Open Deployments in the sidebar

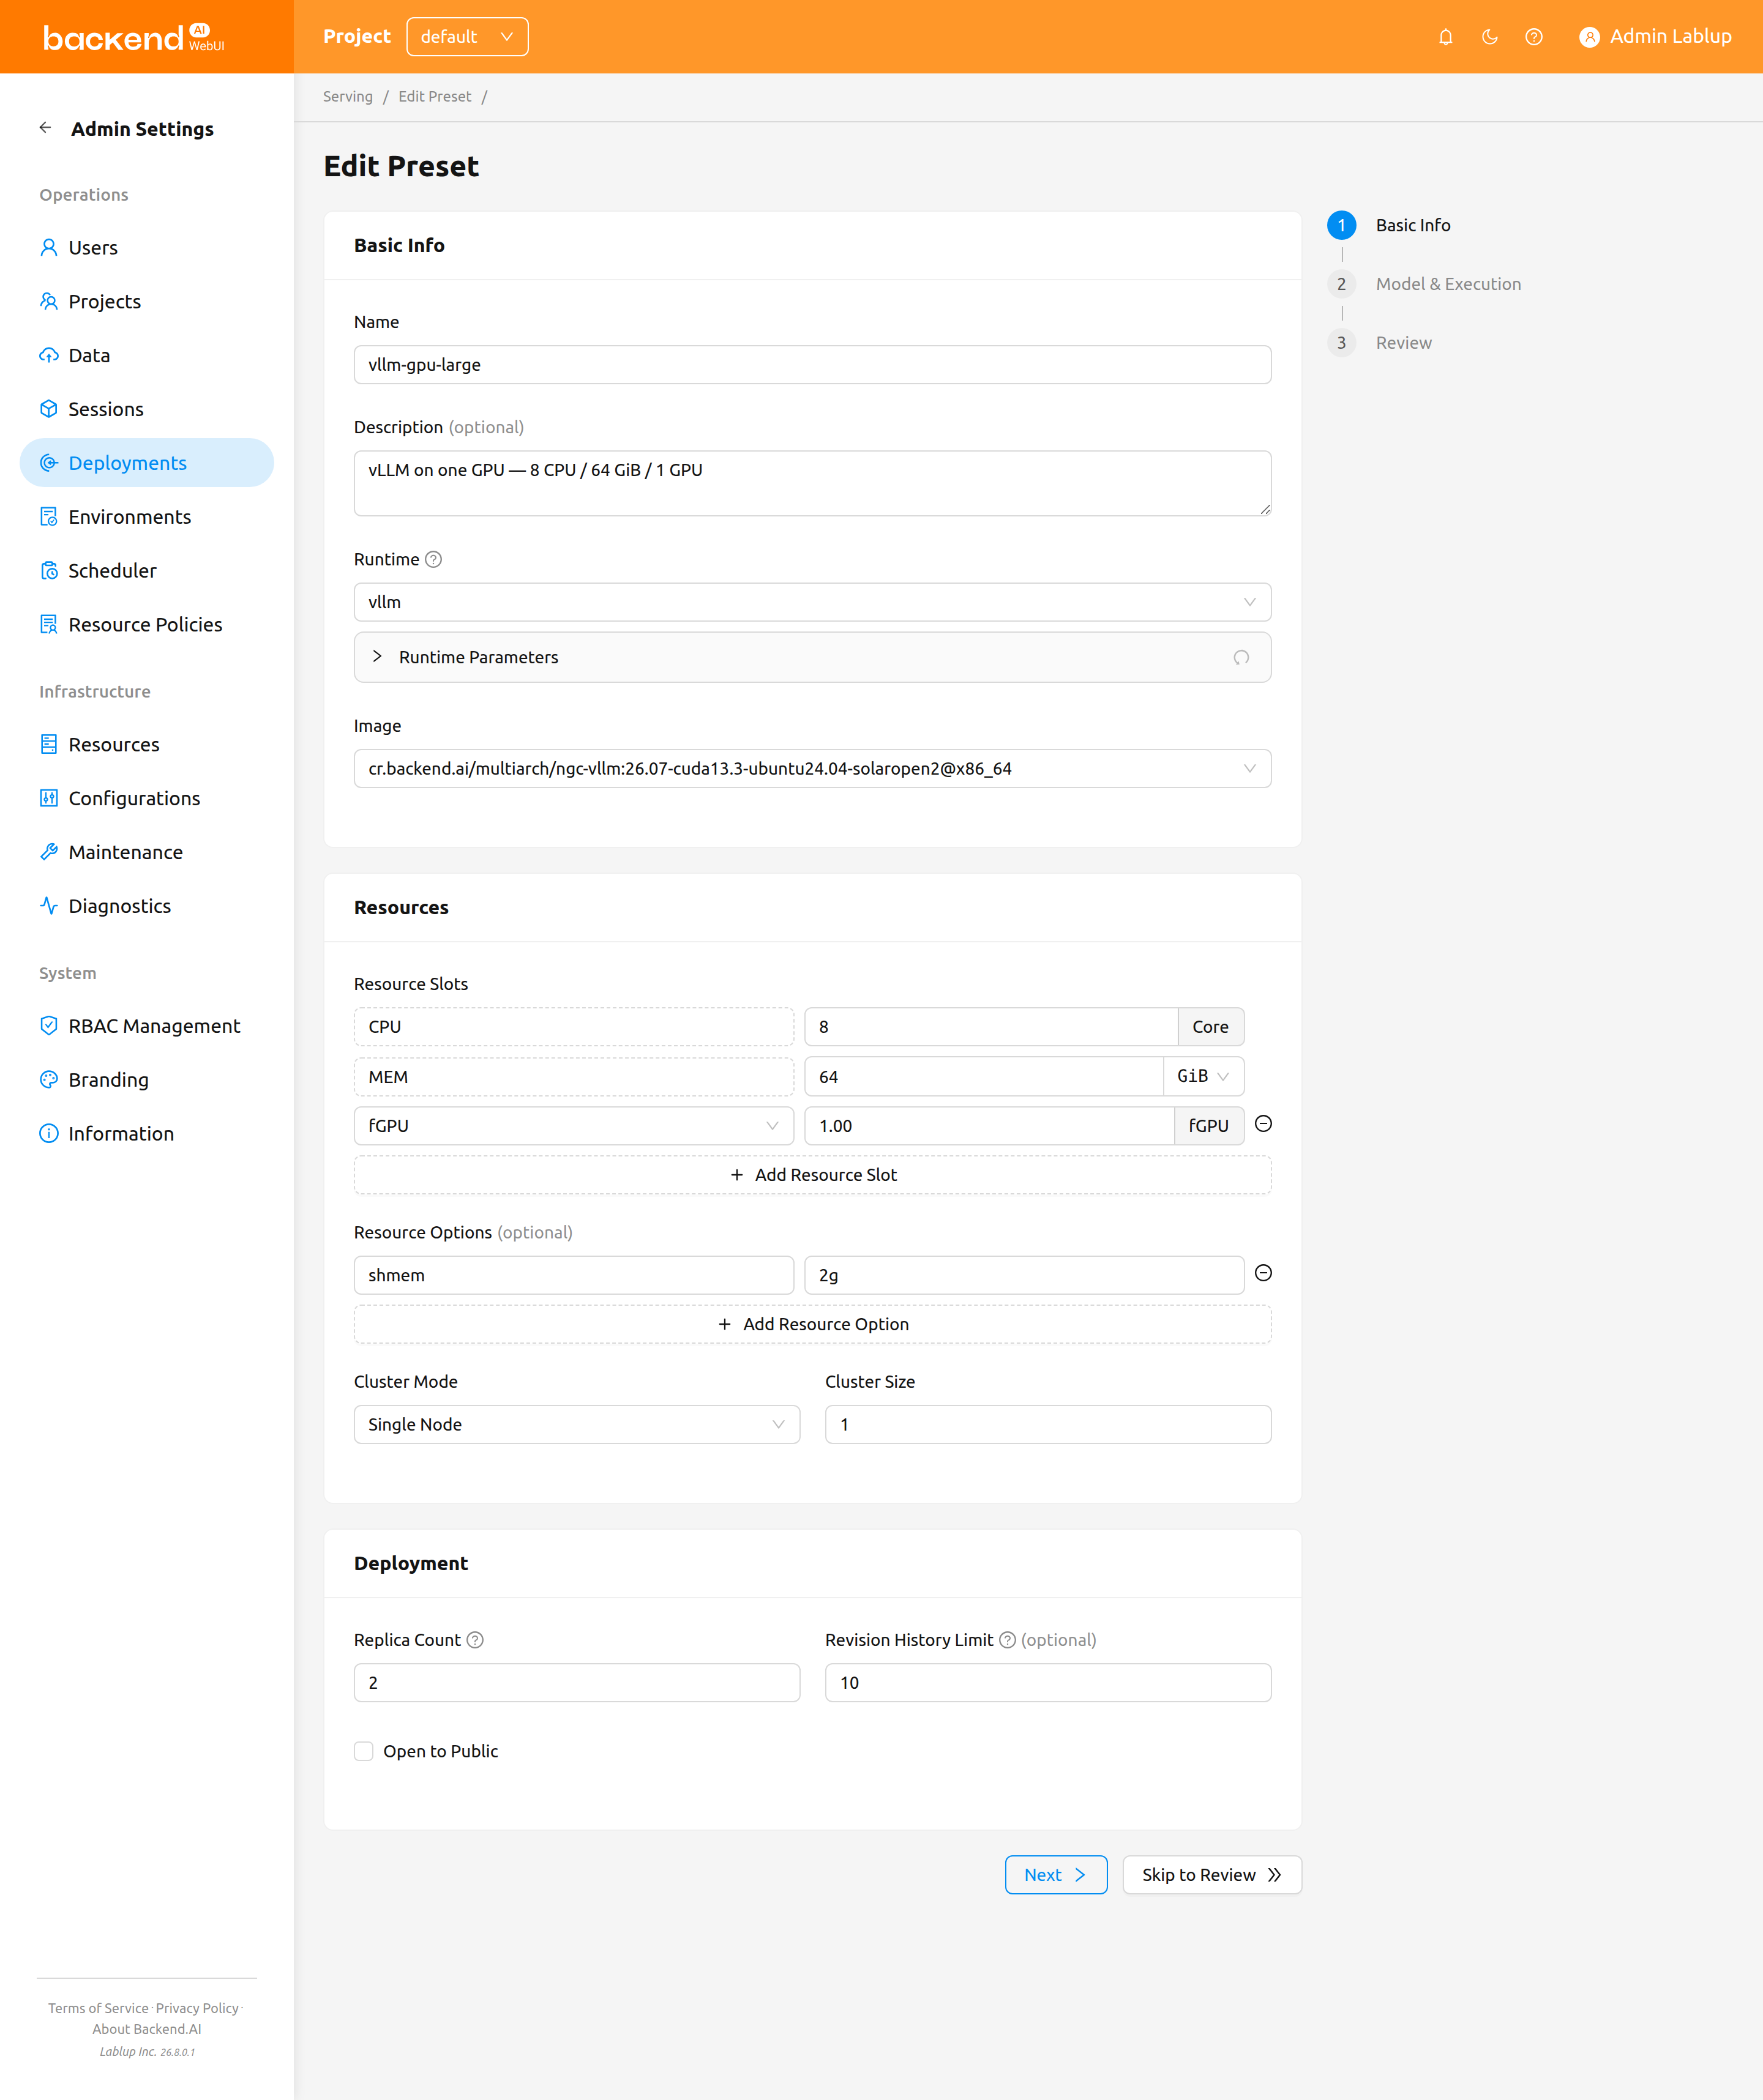pos(147,463)
